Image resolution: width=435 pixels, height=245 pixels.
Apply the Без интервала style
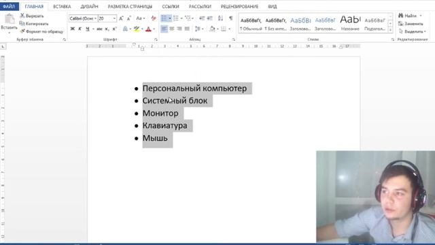click(x=275, y=24)
